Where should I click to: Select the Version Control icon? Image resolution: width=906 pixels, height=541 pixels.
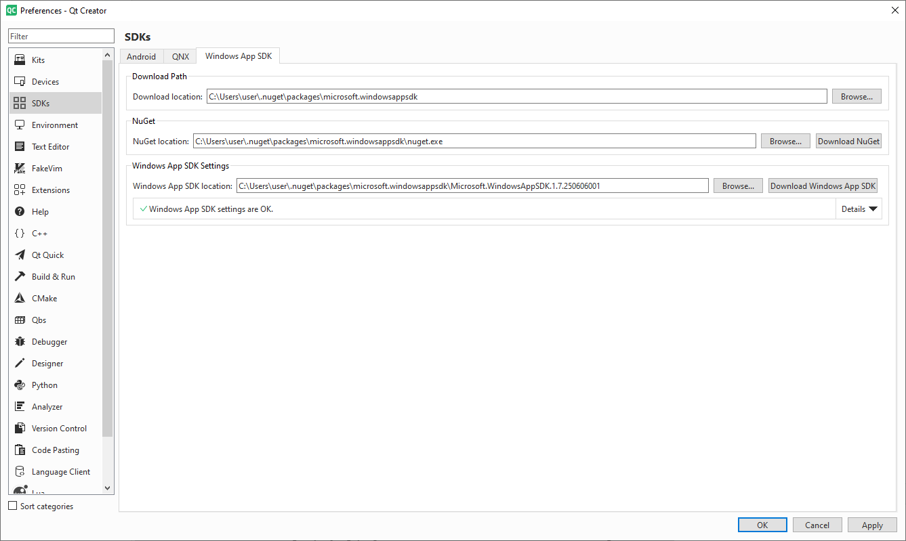[20, 429]
